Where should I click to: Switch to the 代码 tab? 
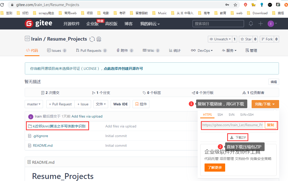[32, 51]
